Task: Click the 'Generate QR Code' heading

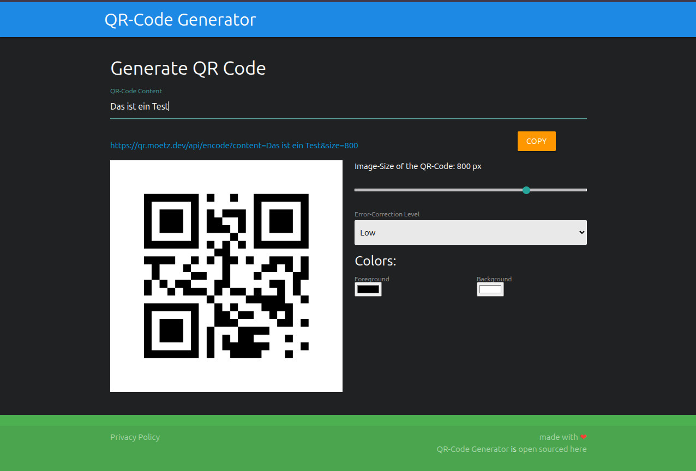Action: 188,69
